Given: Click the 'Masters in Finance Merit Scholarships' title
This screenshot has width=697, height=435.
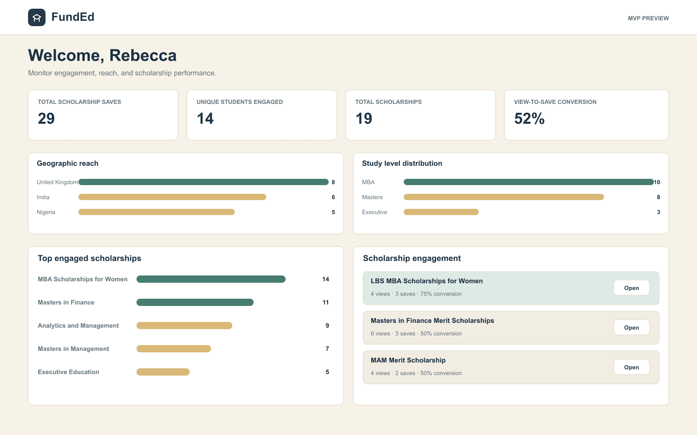Looking at the screenshot, I should click(x=432, y=320).
